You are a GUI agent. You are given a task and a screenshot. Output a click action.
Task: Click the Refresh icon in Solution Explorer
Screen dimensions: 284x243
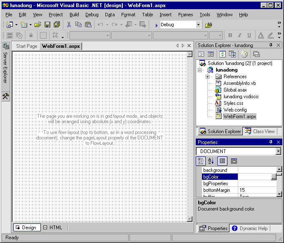pyautogui.click(x=222, y=54)
